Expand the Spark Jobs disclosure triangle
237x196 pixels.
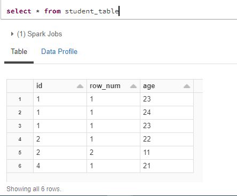coord(12,34)
